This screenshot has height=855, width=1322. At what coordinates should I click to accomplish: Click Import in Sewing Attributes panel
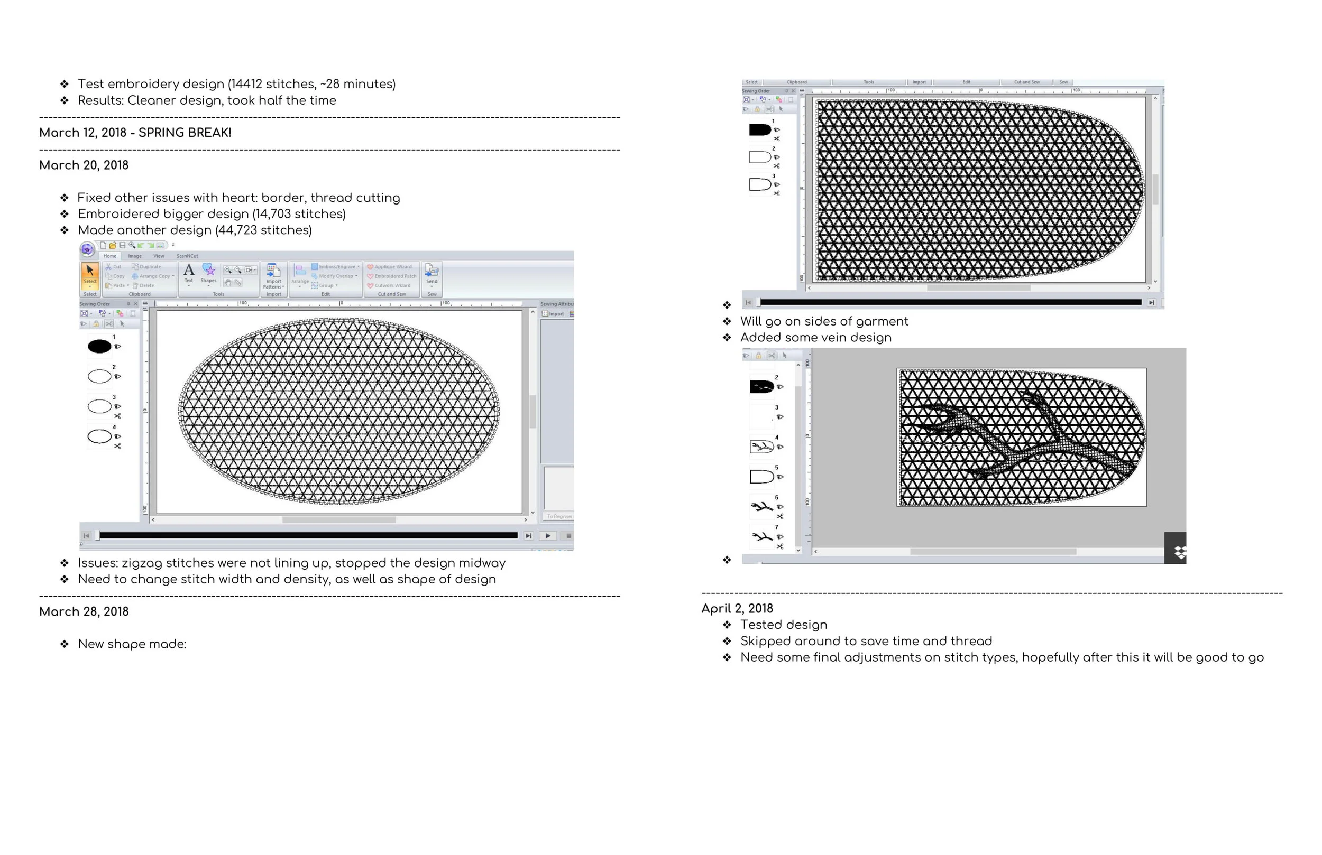tap(554, 314)
